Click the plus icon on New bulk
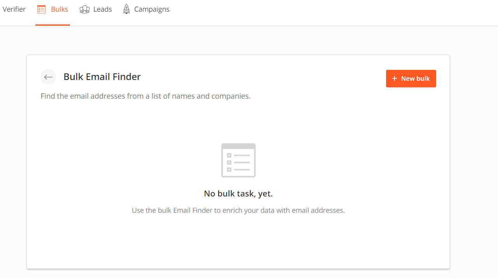498x278 pixels. tap(395, 78)
